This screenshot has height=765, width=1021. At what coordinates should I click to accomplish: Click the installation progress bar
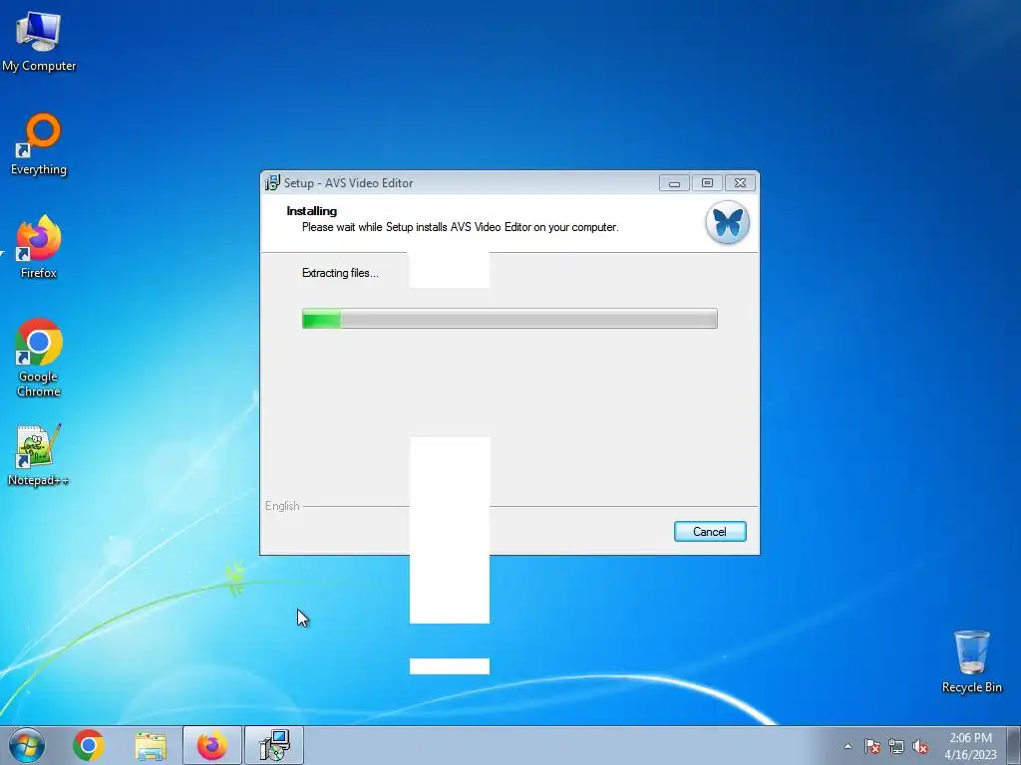tap(510, 319)
